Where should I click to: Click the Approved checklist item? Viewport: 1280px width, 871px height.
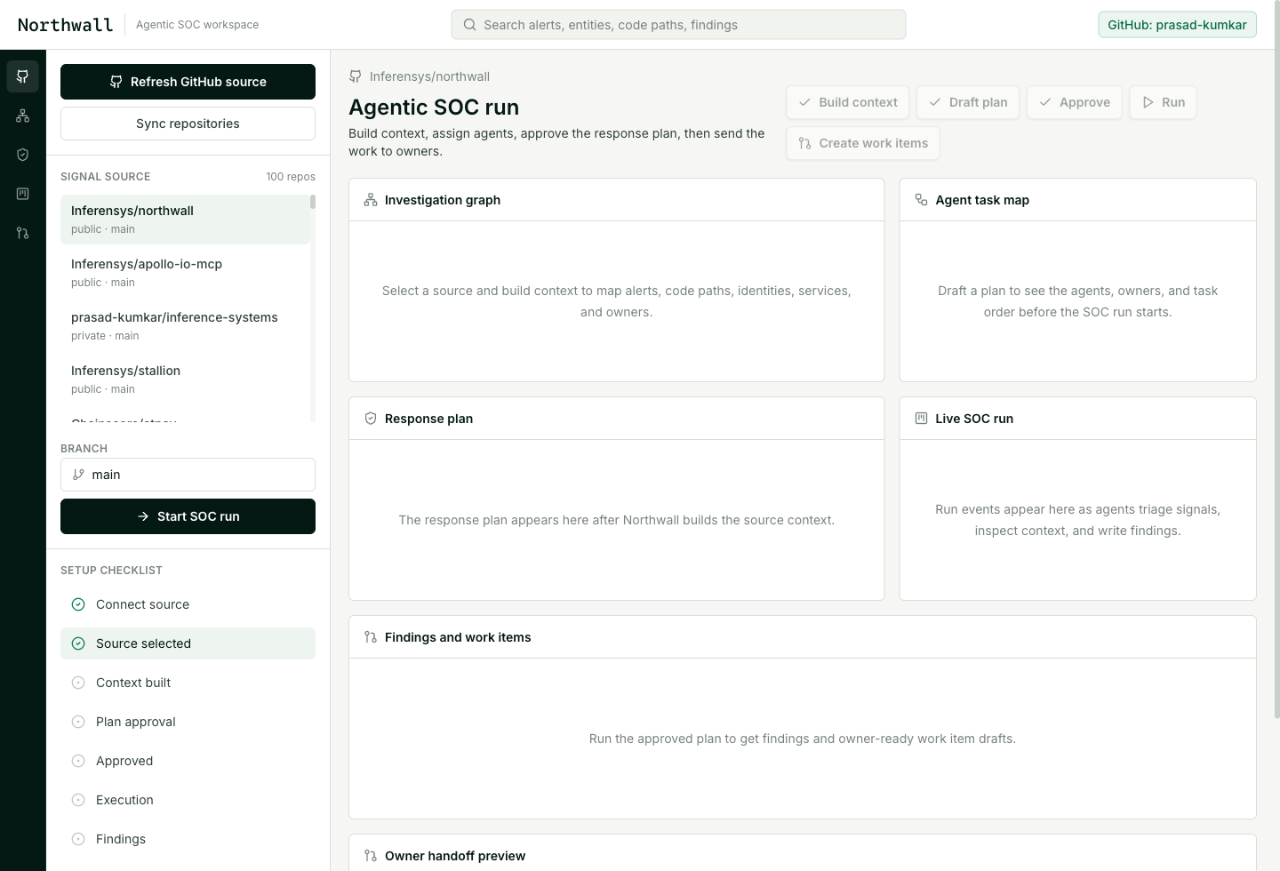(x=188, y=761)
